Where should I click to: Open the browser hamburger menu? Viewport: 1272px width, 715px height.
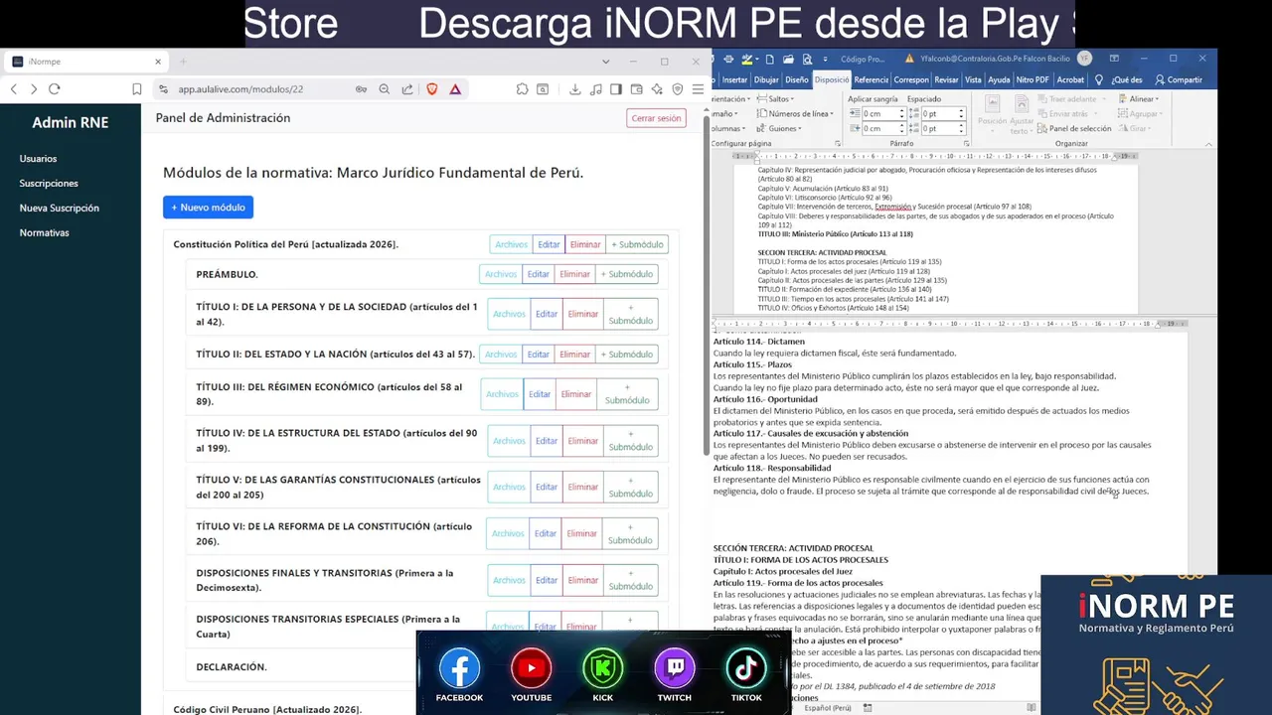[x=698, y=89]
